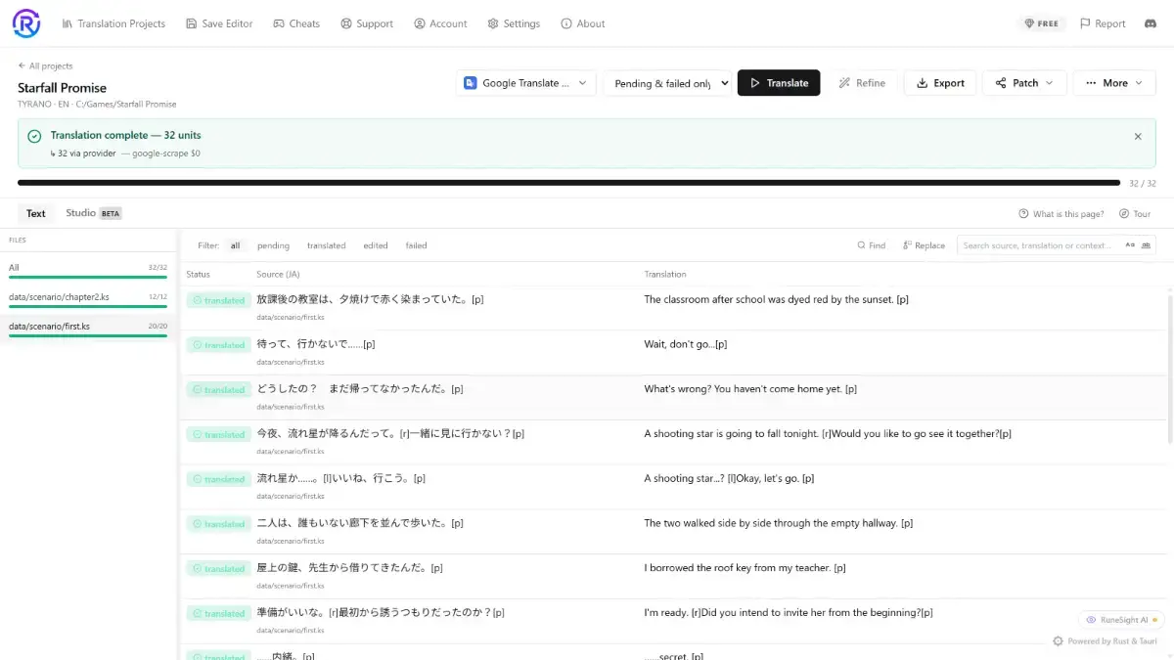
Task: Filter units by edited
Action: [x=376, y=245]
